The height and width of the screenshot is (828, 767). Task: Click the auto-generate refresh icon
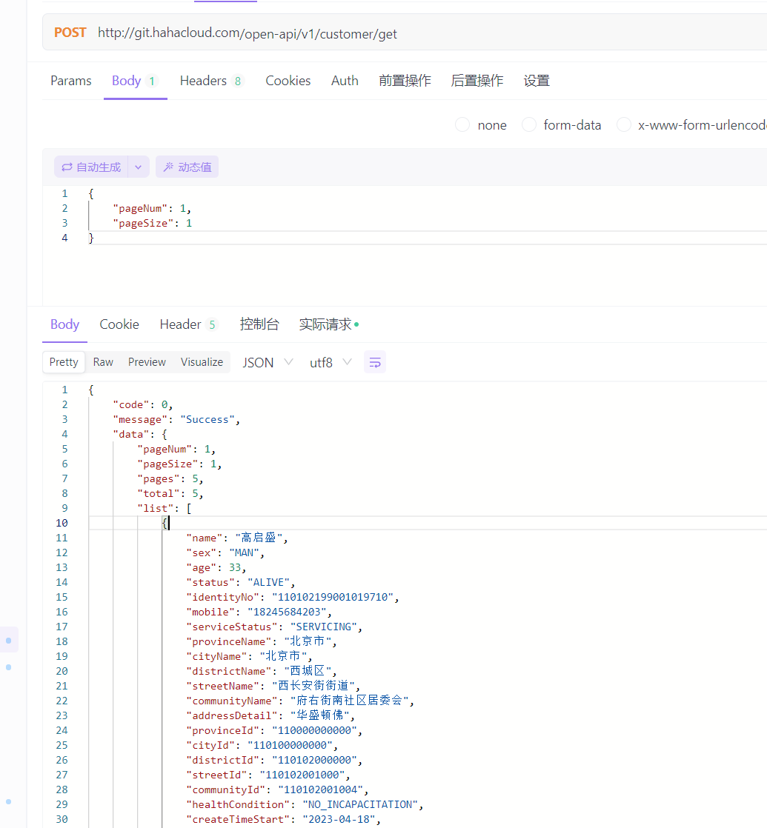click(x=67, y=167)
